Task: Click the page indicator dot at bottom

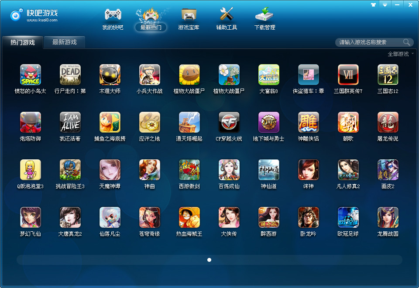Action: pyautogui.click(x=209, y=260)
